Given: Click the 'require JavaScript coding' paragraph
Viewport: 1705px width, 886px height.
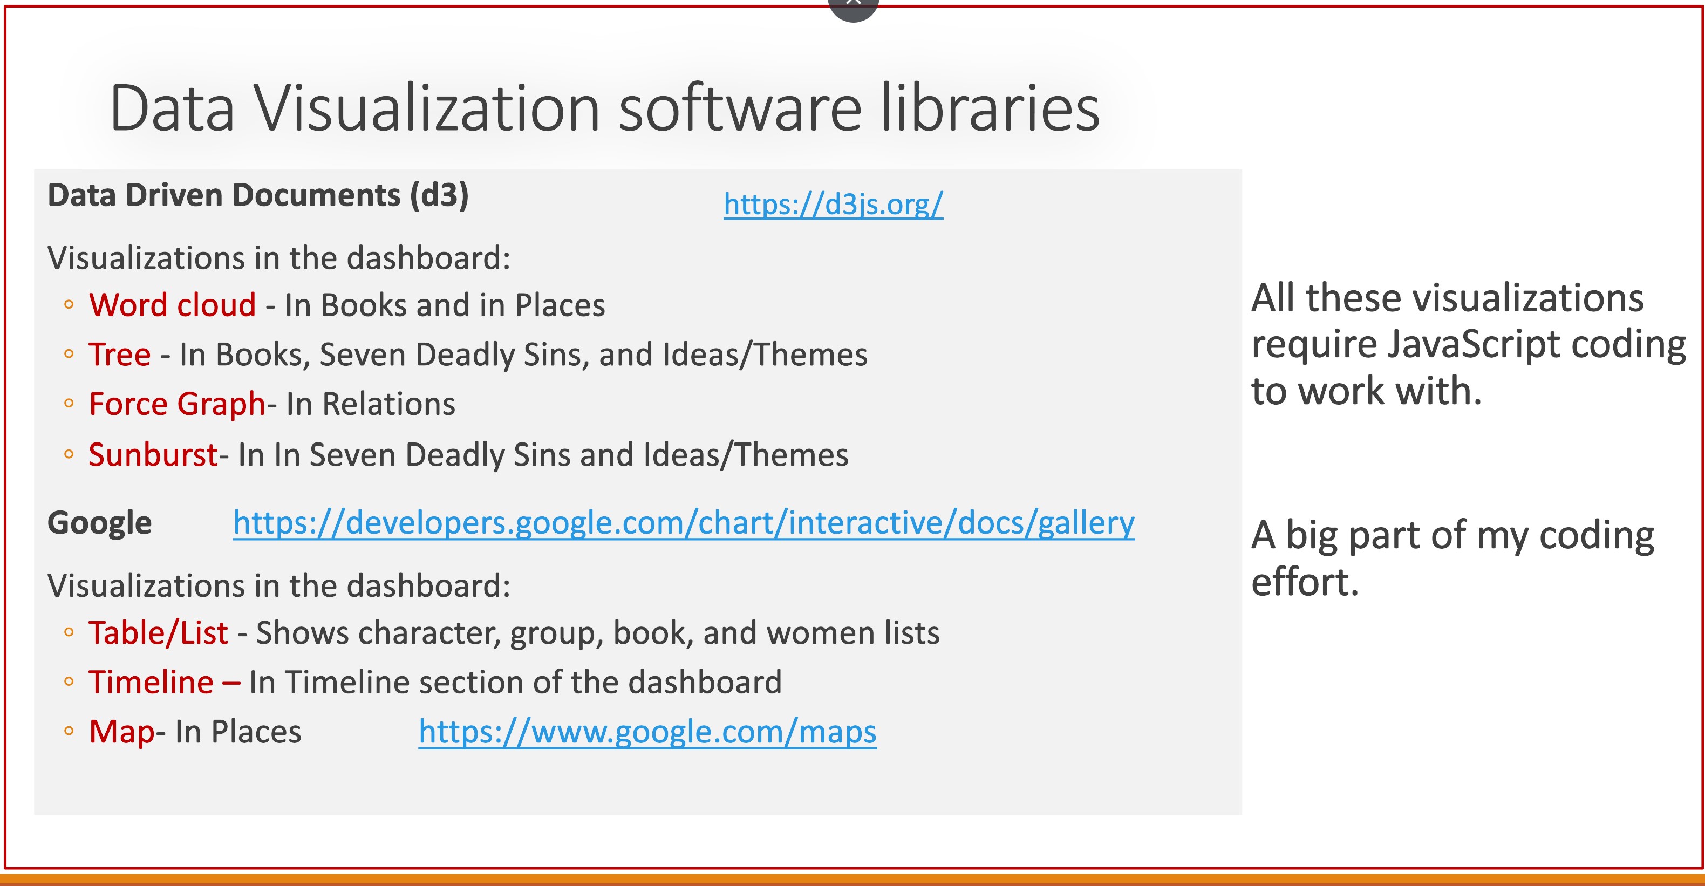Looking at the screenshot, I should pos(1468,344).
